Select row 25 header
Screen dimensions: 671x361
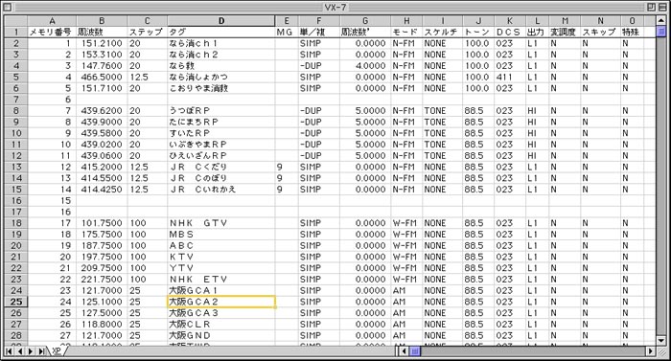click(16, 302)
